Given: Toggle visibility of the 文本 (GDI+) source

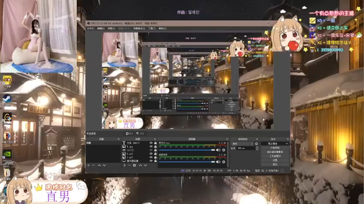Looking at the screenshot, I should coord(151,143).
